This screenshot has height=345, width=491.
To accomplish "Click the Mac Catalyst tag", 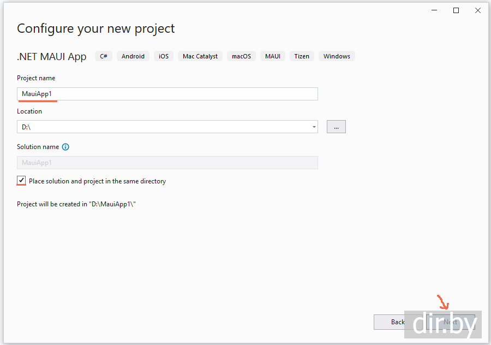I will pos(200,56).
